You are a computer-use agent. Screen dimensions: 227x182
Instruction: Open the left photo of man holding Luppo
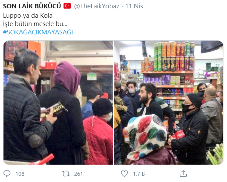[x=58, y=102]
